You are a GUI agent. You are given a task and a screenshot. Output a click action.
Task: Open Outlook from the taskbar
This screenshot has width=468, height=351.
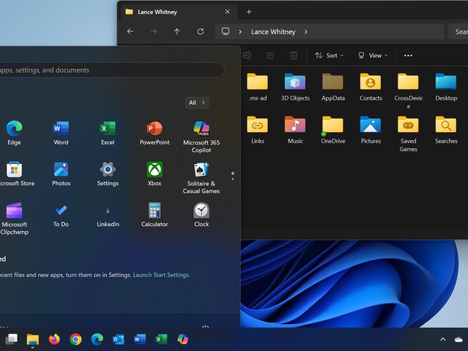tap(118, 340)
